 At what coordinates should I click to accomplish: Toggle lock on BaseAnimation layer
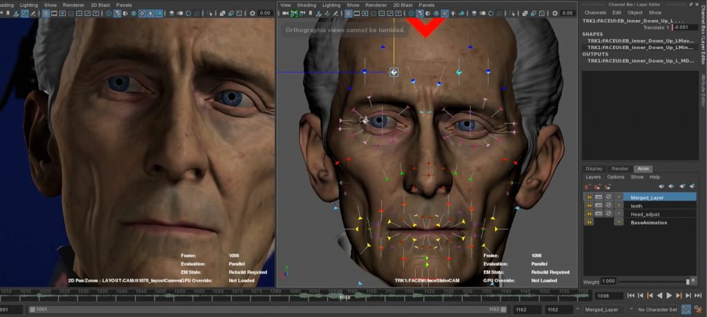pos(588,222)
